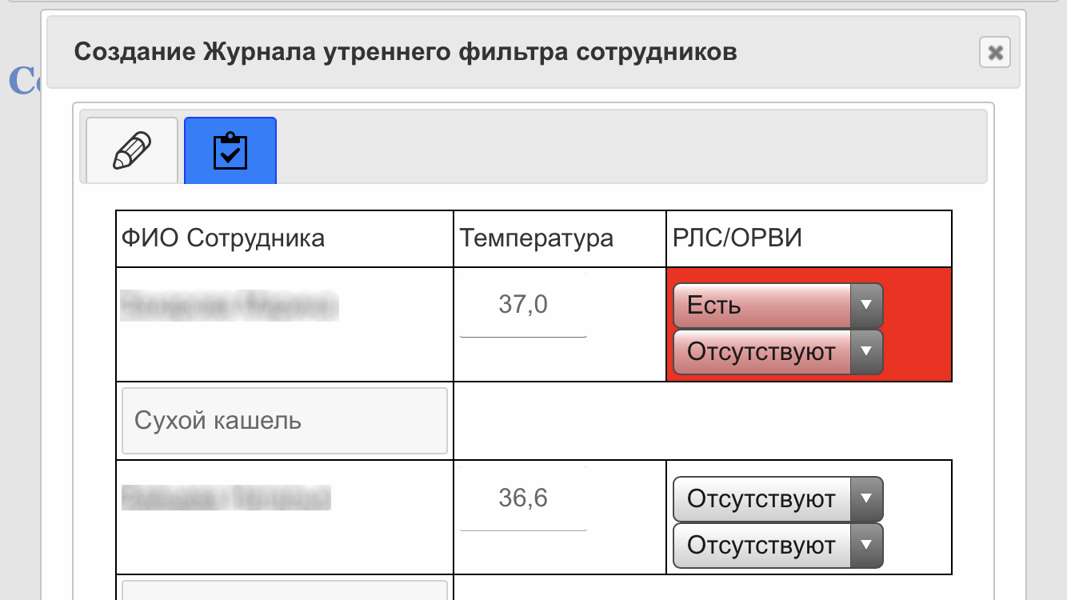
Task: Focus the partly visible comment field at the bottom
Action: click(285, 590)
